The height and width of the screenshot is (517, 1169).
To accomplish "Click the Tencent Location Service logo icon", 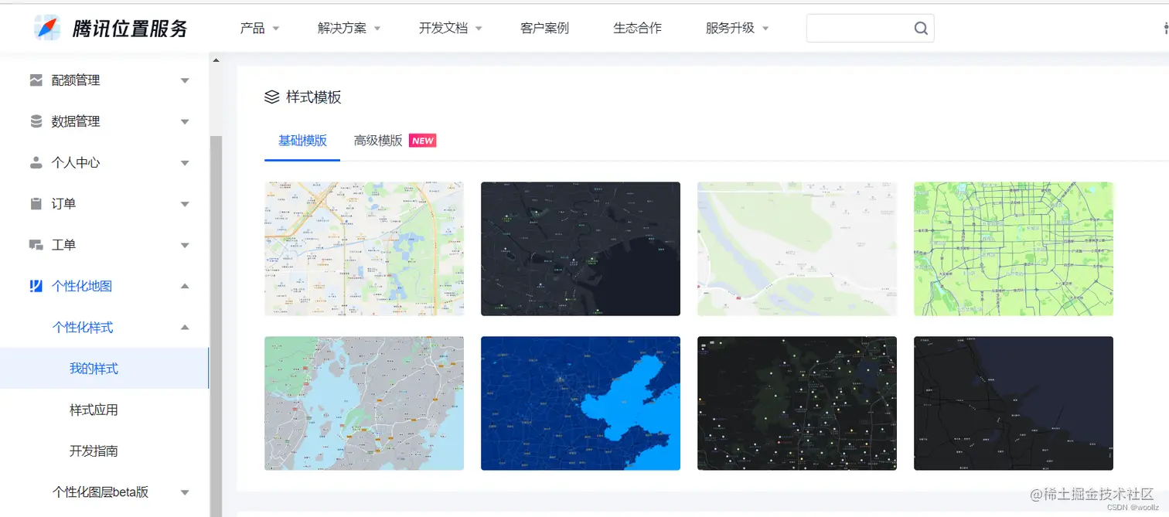I will tap(46, 27).
